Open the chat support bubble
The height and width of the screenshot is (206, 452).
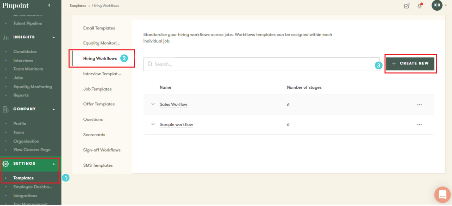coord(442,195)
